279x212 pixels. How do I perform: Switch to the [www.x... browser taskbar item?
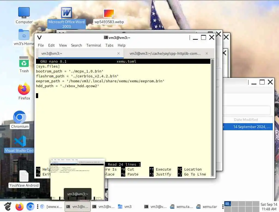[x=51, y=207]
